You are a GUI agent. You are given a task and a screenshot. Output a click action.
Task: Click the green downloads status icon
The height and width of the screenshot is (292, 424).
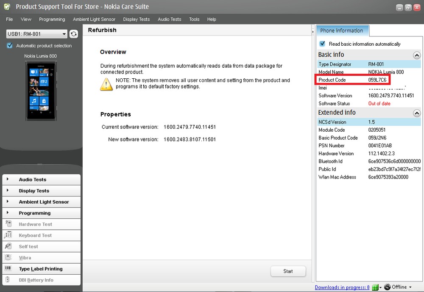[x=375, y=287]
